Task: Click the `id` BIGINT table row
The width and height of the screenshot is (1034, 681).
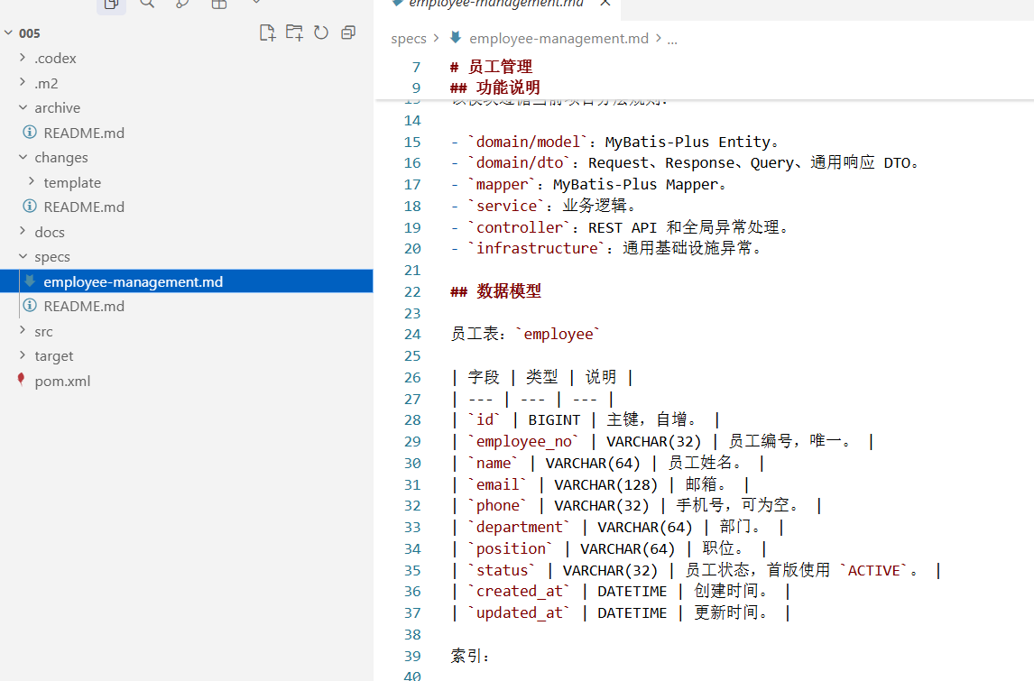Action: click(586, 420)
